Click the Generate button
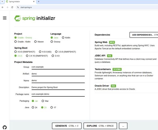 pos(67,126)
